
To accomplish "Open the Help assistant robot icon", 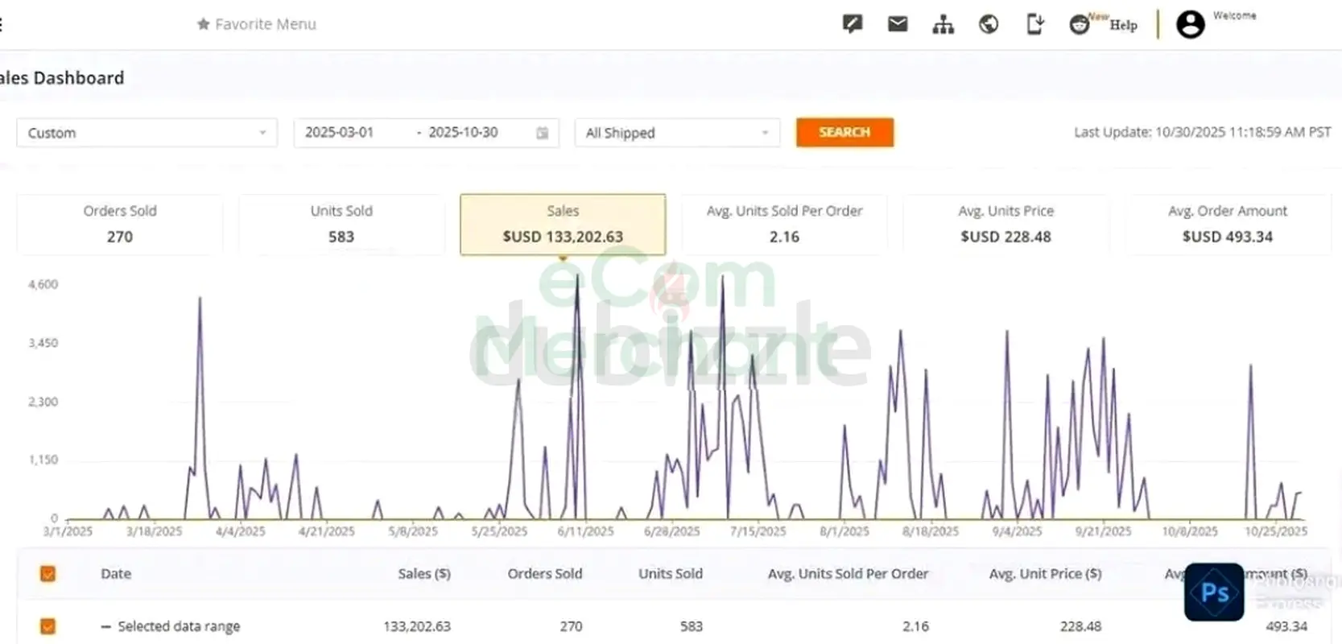I will coord(1080,25).
